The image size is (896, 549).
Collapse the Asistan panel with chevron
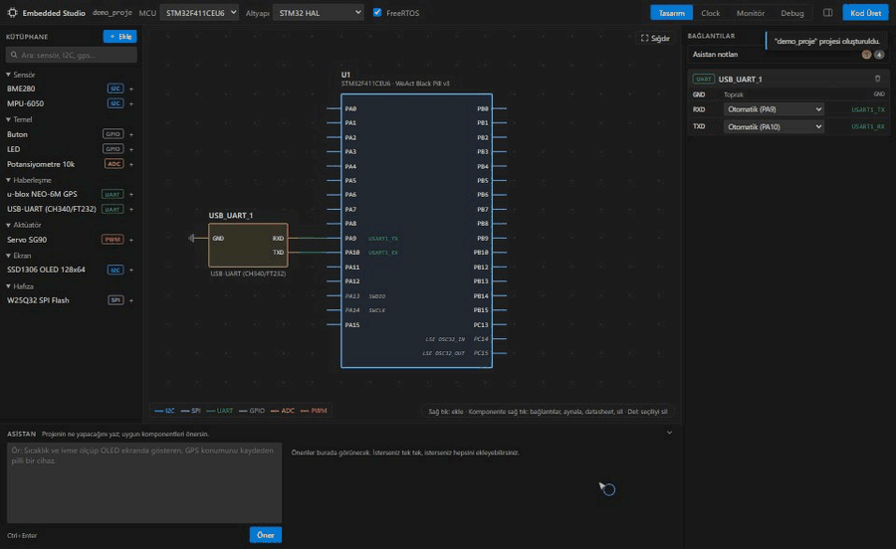669,433
